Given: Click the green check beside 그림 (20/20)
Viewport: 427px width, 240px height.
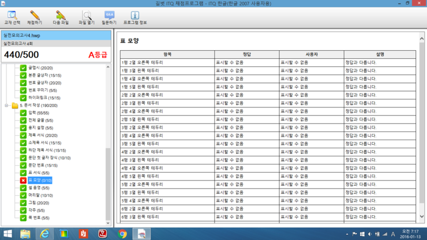Looking at the screenshot, I should (x=24, y=203).
